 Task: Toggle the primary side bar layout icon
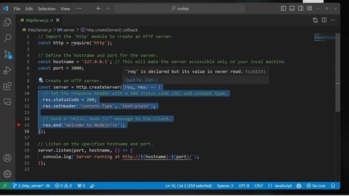coord(284,9)
